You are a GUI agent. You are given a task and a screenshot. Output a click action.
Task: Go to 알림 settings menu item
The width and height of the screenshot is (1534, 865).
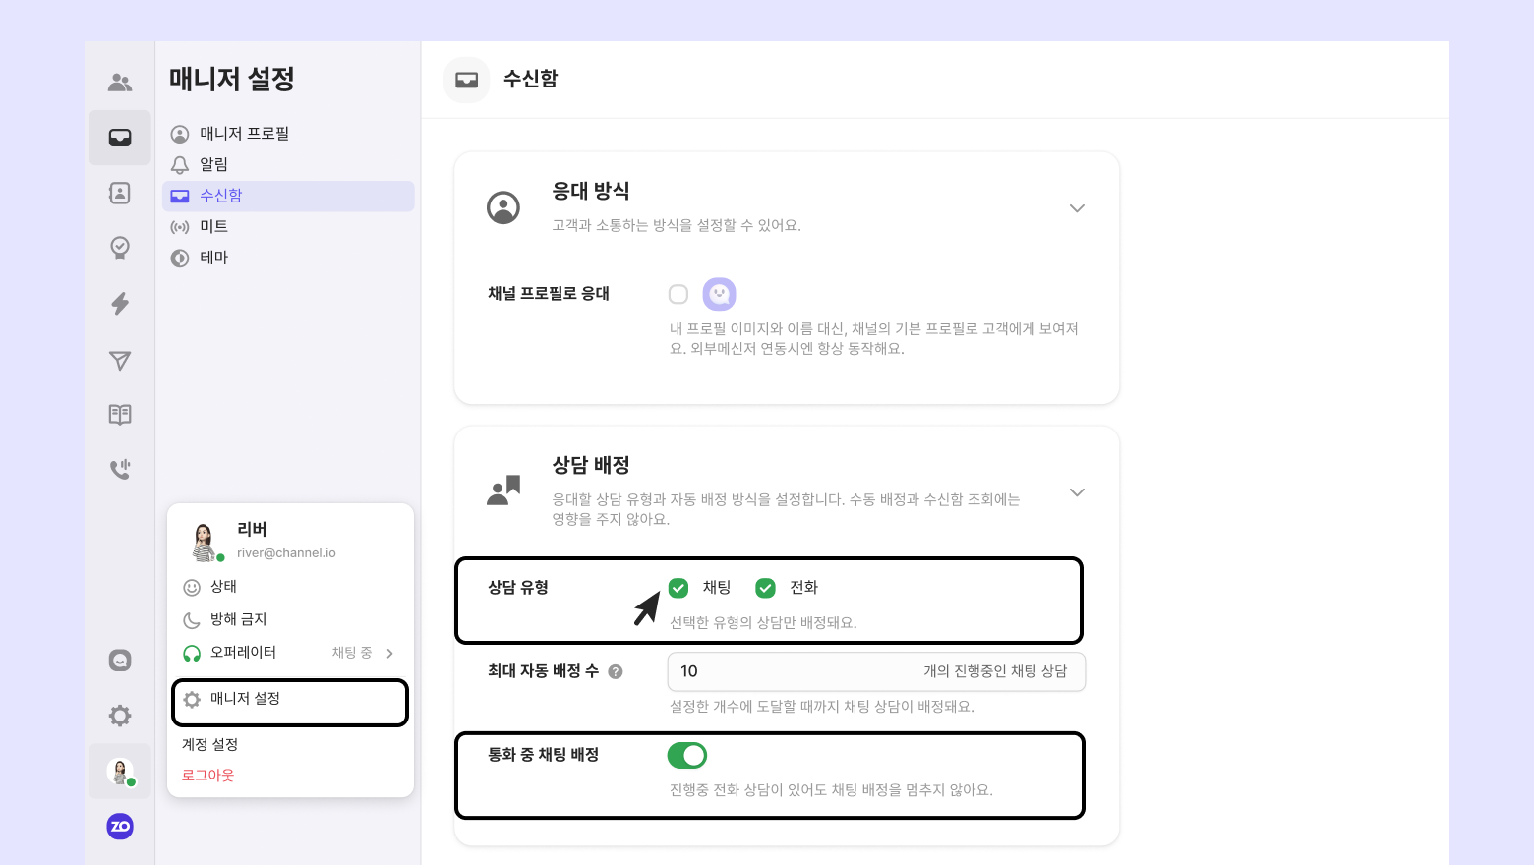[x=213, y=164]
